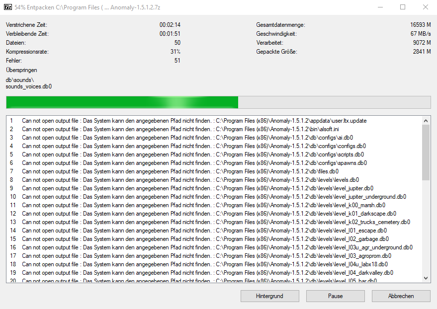Select error row 9 for level_jupiter.db0

click(x=214, y=188)
